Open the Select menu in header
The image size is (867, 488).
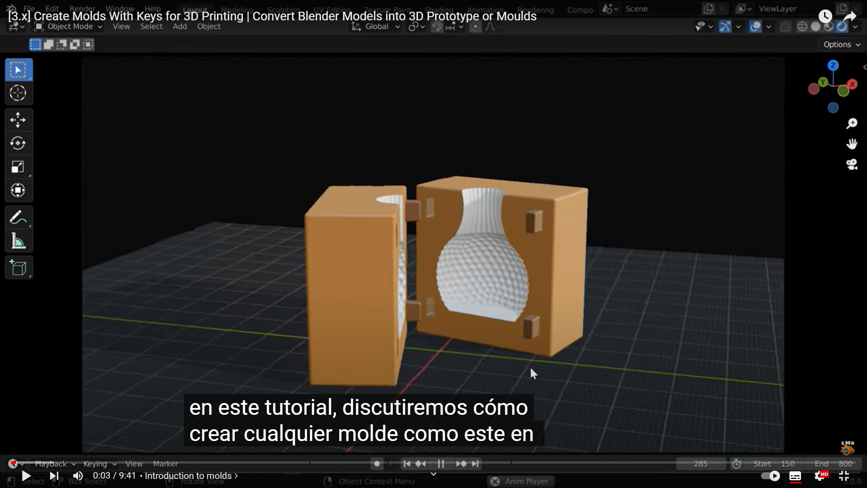coord(151,27)
